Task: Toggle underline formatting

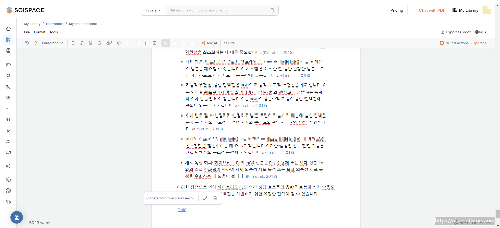Action: (91, 43)
